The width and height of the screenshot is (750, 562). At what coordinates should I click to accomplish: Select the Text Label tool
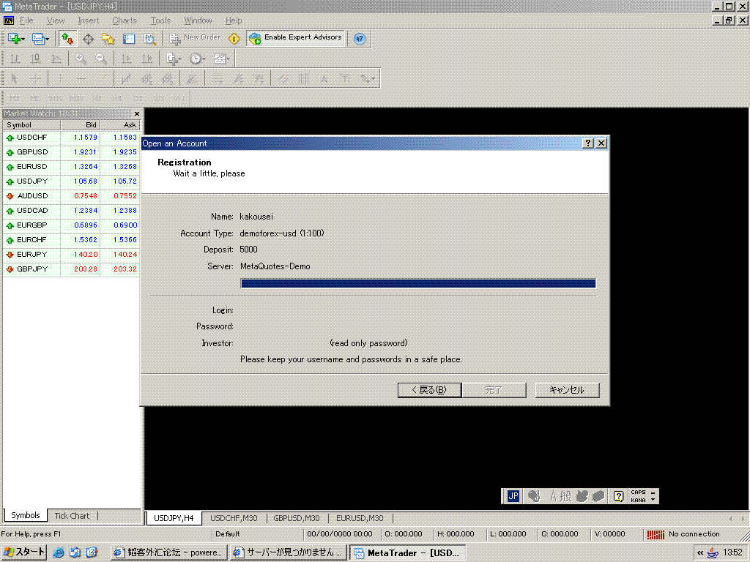pos(345,79)
